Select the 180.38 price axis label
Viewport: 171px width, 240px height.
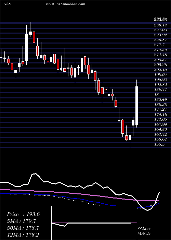pos(160,105)
